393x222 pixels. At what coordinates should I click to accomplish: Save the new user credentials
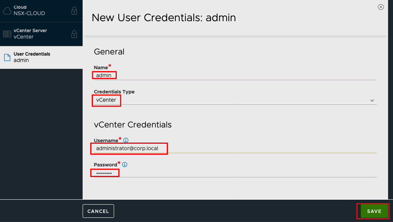click(374, 211)
